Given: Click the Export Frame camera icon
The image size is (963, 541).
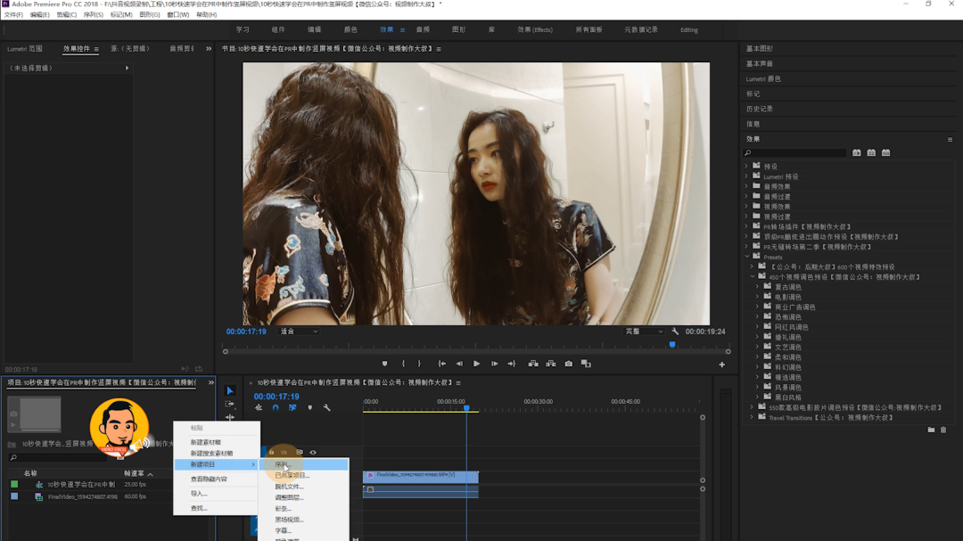Looking at the screenshot, I should pyautogui.click(x=568, y=364).
